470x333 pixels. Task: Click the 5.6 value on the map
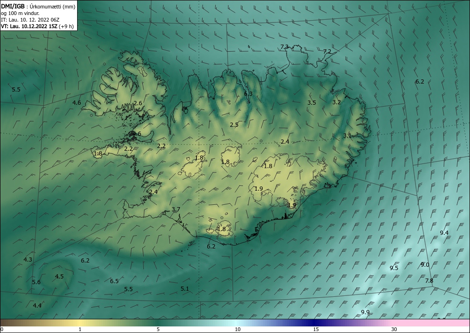36,282
